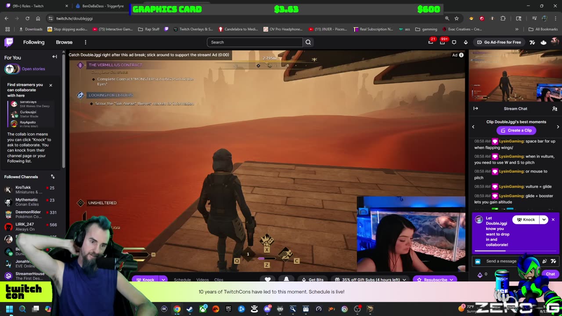Screen dimensions: 562x316
Task: Dismiss the collaborate popup in chat
Action: [553, 219]
